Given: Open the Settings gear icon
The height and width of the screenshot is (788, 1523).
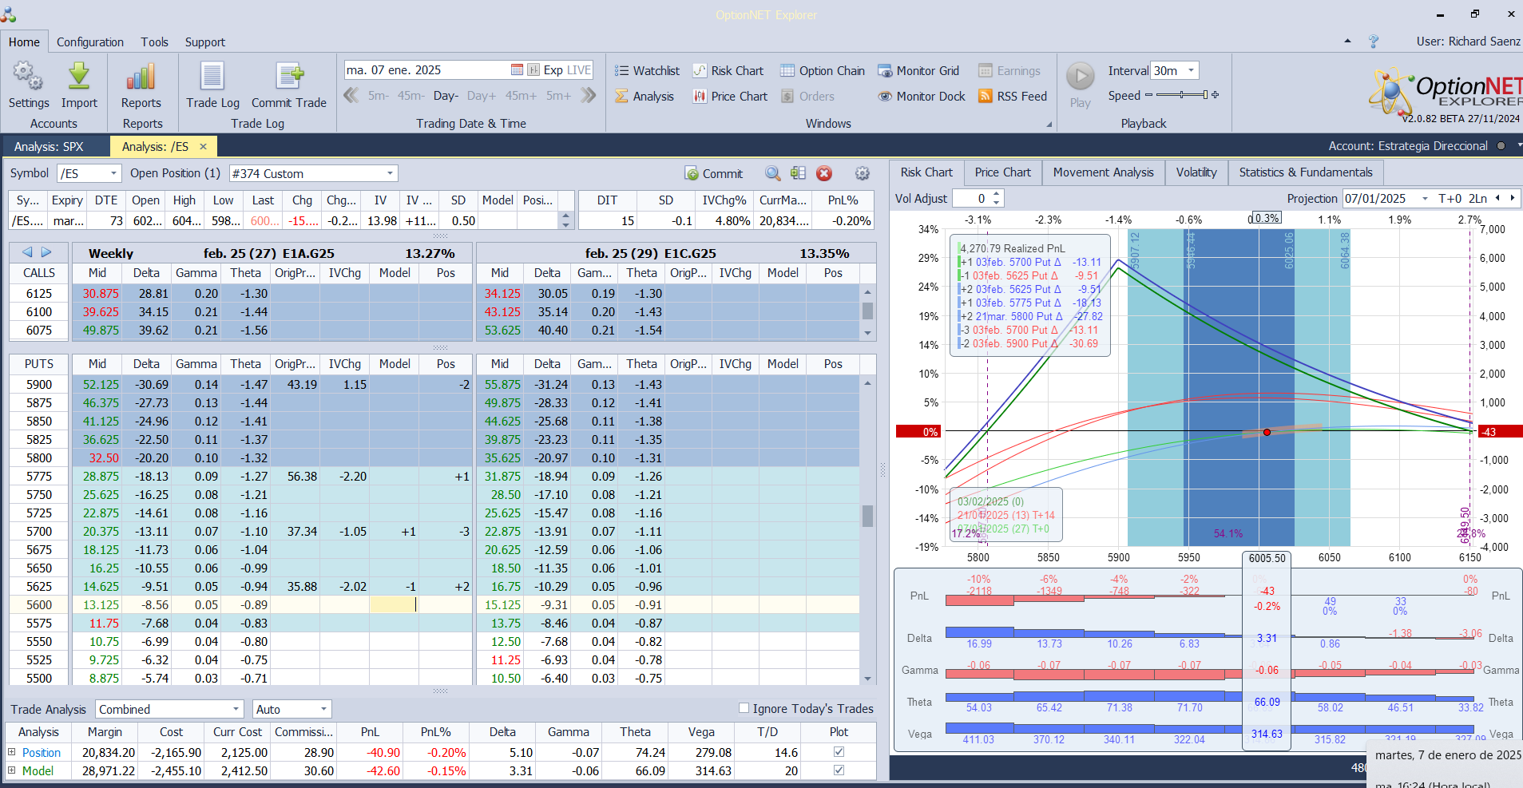Looking at the screenshot, I should [28, 77].
